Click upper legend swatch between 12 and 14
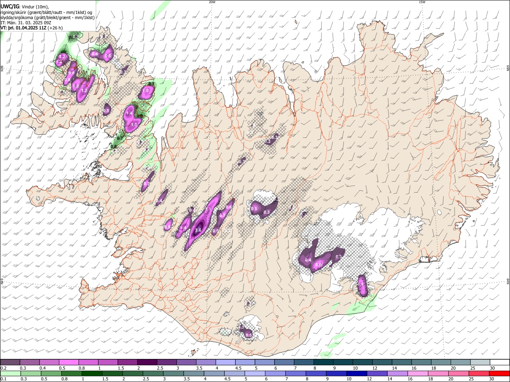 click(382, 362)
